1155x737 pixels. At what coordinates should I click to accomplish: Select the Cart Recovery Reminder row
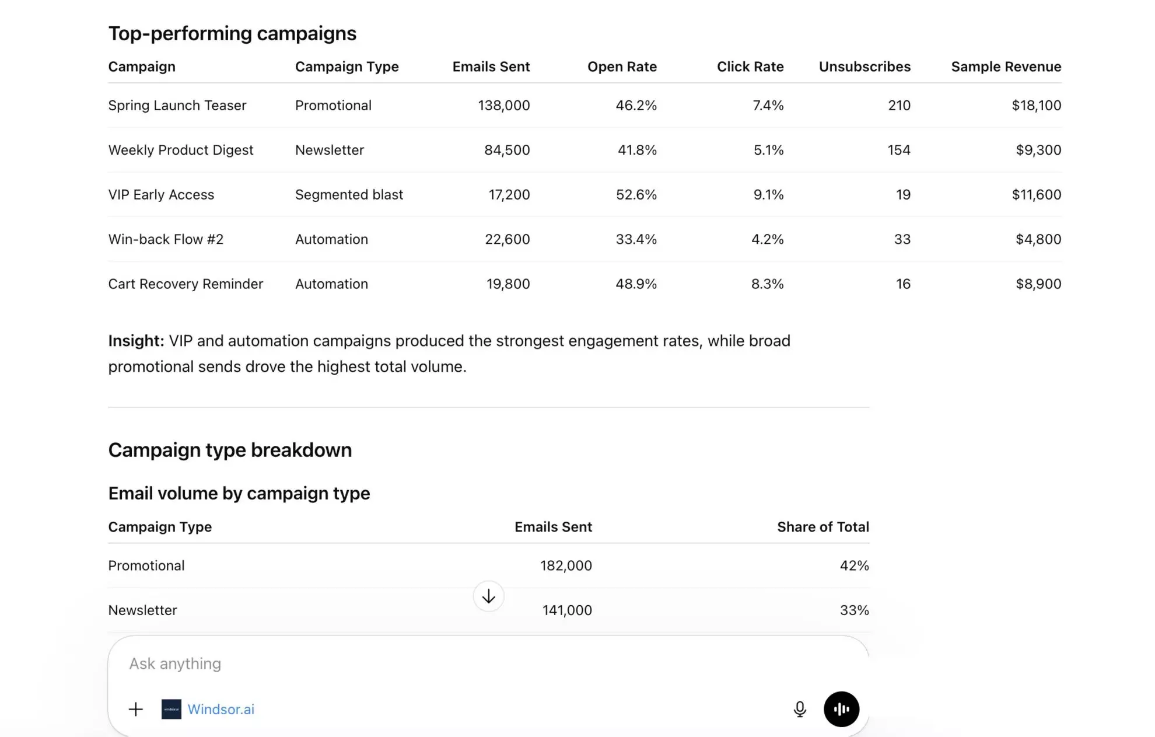[185, 284]
